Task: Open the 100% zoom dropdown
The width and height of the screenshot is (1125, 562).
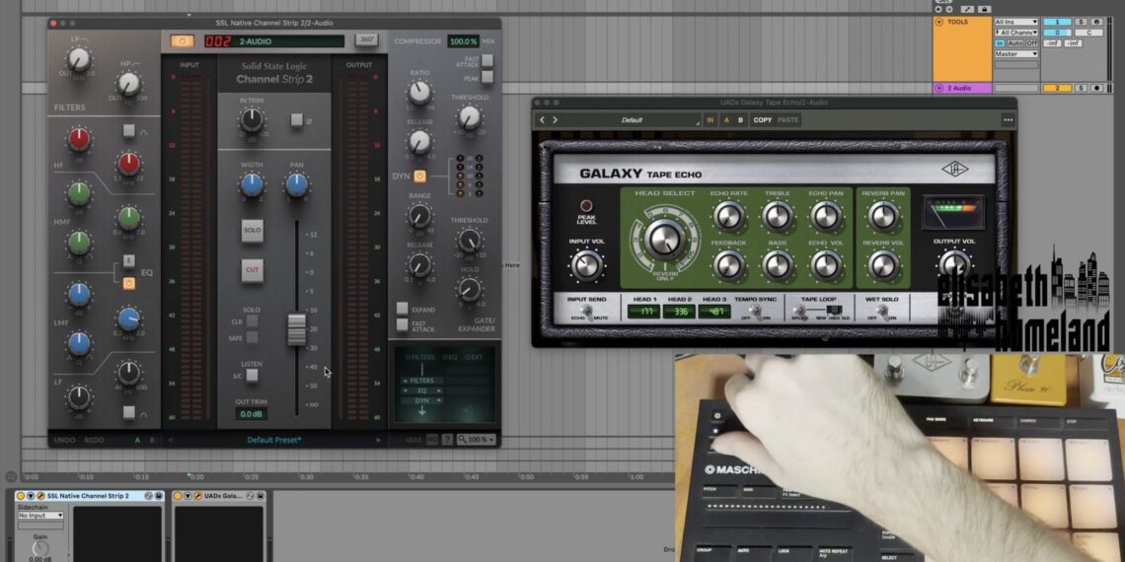Action: tap(479, 440)
